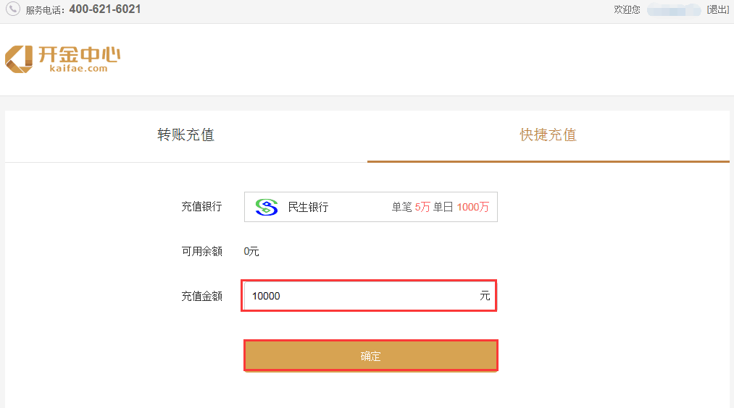Click the service phone number 400-621-6021
The height and width of the screenshot is (408, 734).
[105, 9]
